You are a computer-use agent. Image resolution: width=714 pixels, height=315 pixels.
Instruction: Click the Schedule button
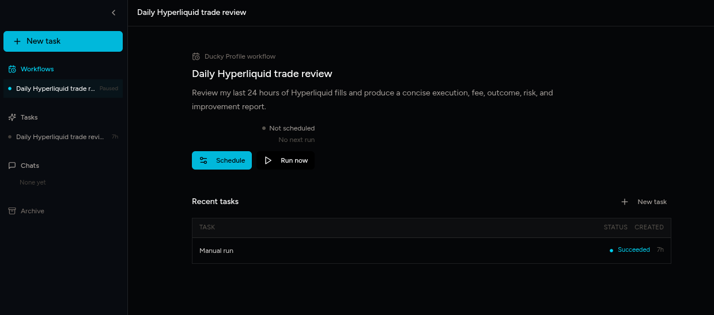pos(222,160)
